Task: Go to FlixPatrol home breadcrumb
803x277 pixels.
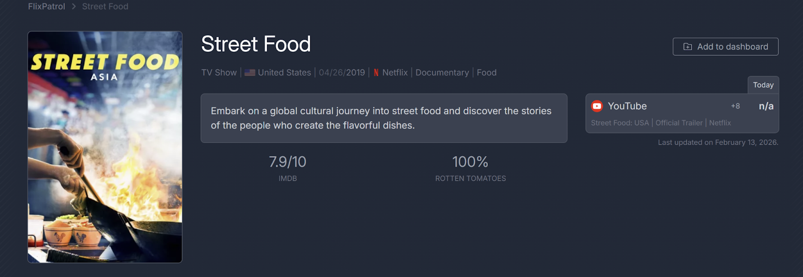Action: pos(47,7)
